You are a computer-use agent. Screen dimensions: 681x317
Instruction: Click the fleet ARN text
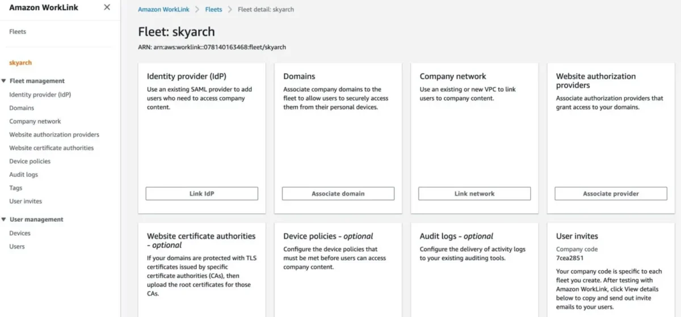click(x=212, y=47)
